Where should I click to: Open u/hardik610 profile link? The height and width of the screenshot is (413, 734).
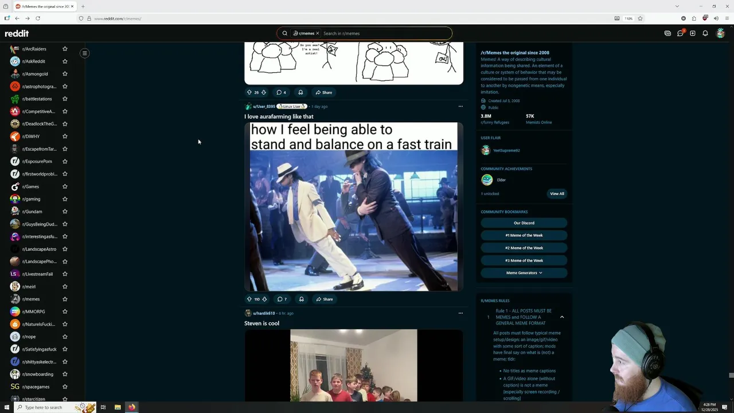(264, 314)
